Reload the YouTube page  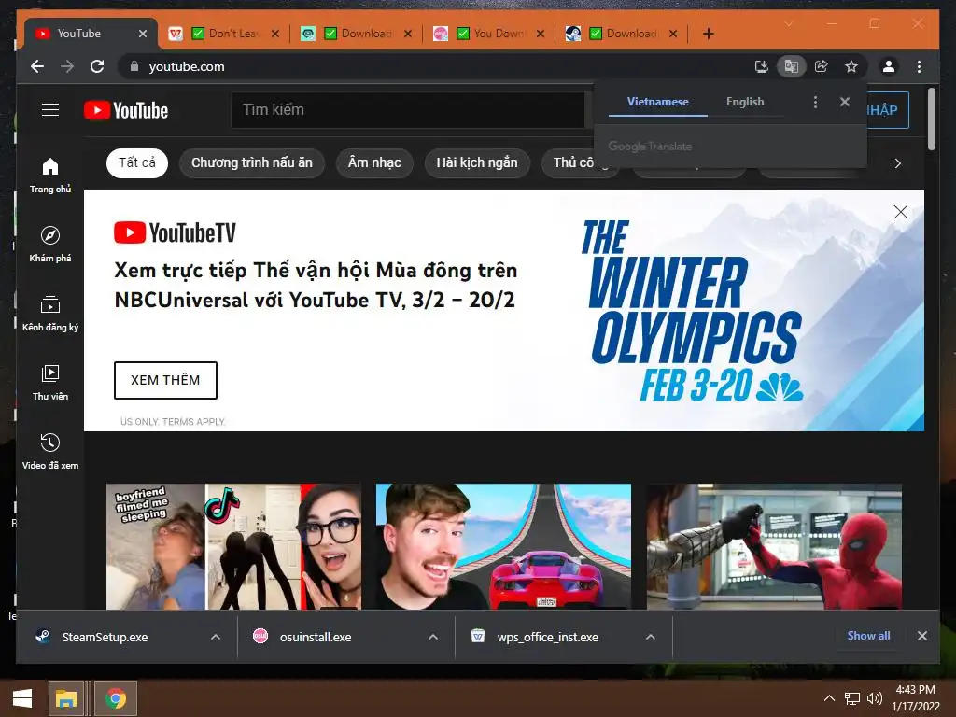tap(97, 66)
